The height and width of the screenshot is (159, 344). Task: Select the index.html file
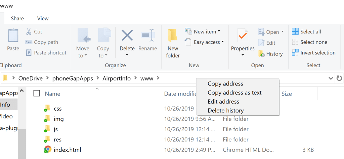click(67, 150)
